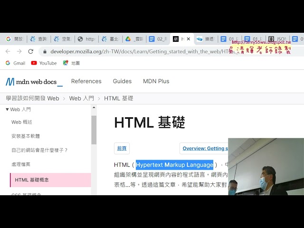Switch to the 查詢 tab
The width and height of the screenshot is (304, 228).
click(39, 39)
